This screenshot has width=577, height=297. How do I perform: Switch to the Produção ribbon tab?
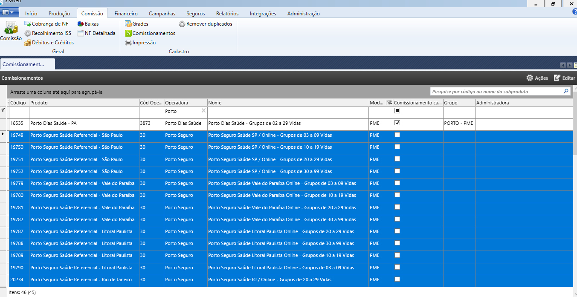point(59,14)
